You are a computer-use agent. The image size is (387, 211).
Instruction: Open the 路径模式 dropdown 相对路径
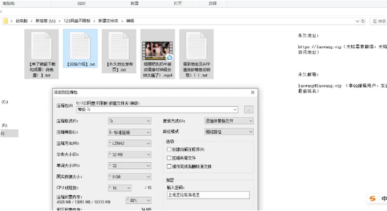(229, 132)
